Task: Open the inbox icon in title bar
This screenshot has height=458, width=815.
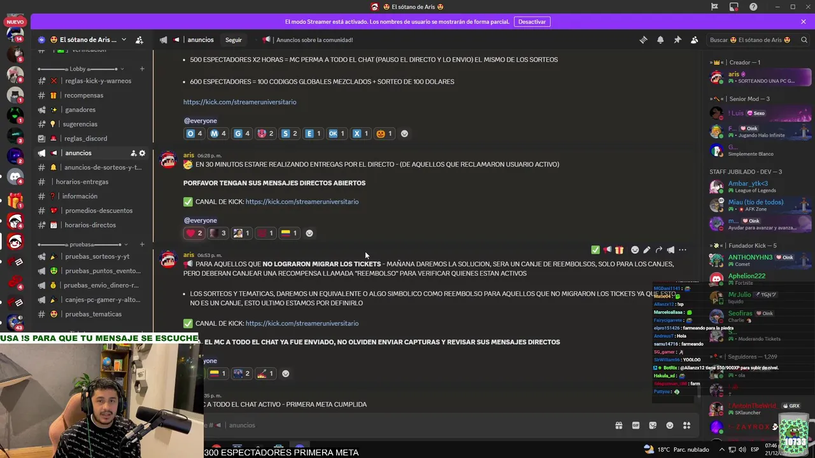Action: coord(734,6)
